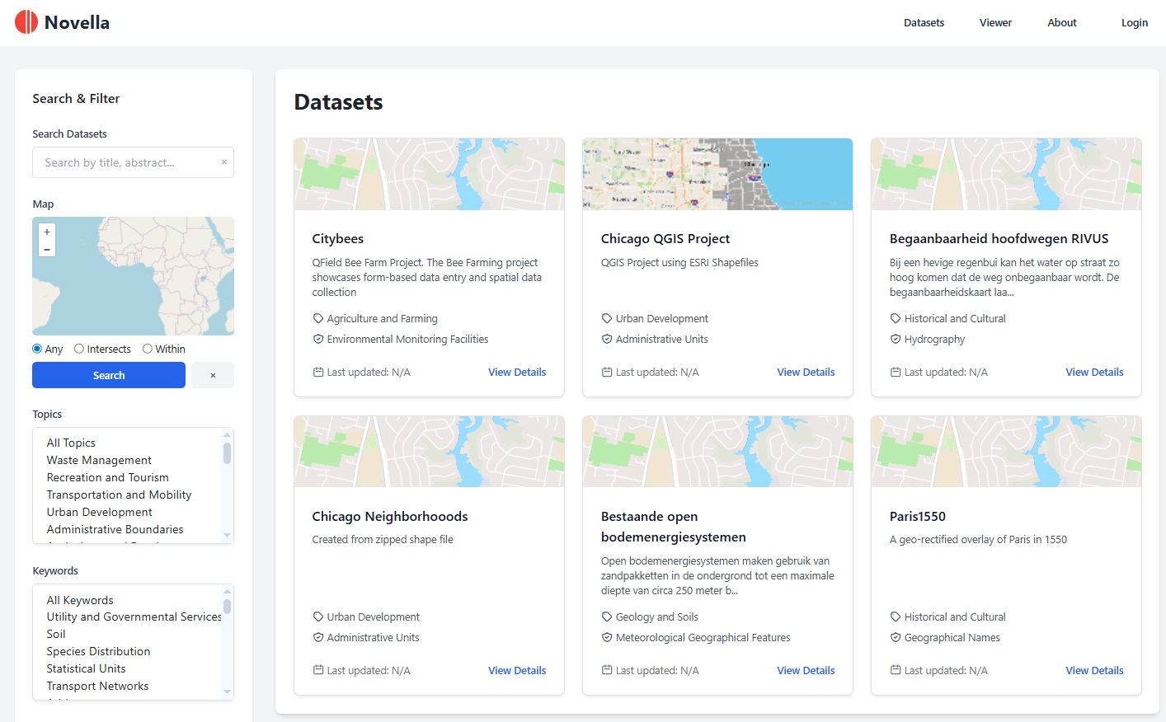
Task: Select the Any spatial filter radio
Action: (x=37, y=349)
